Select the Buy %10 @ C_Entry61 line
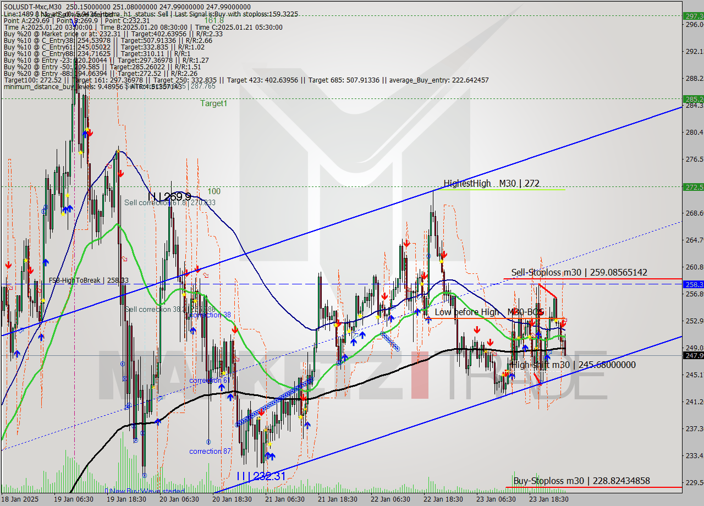Screen dimensions: 704x506 point(105,47)
